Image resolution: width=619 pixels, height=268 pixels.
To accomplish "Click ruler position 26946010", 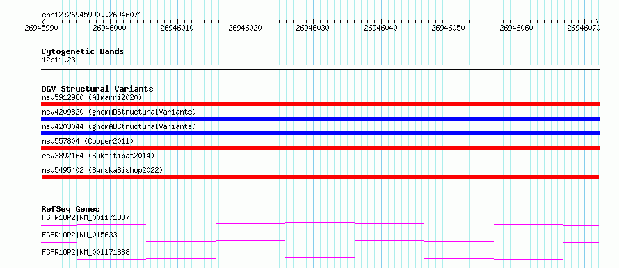I will 177,28.
